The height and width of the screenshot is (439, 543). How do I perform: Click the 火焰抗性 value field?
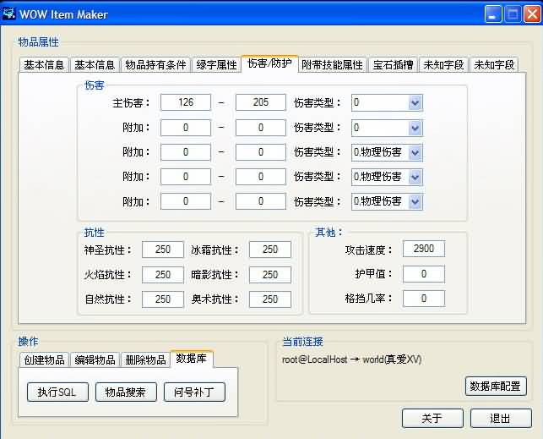(163, 274)
